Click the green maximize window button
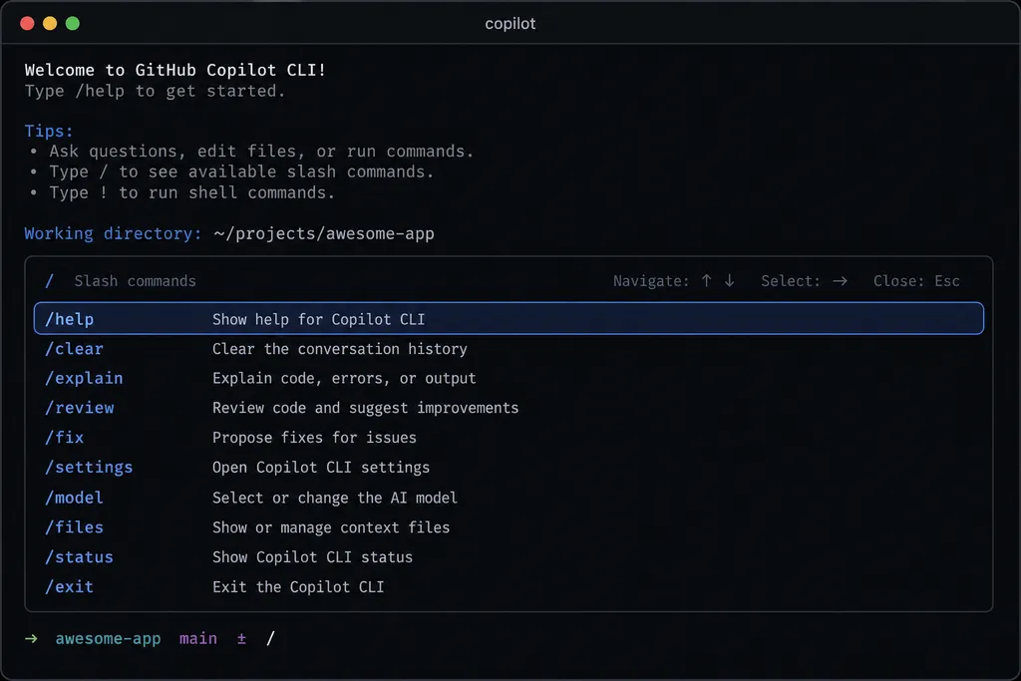 coord(73,24)
